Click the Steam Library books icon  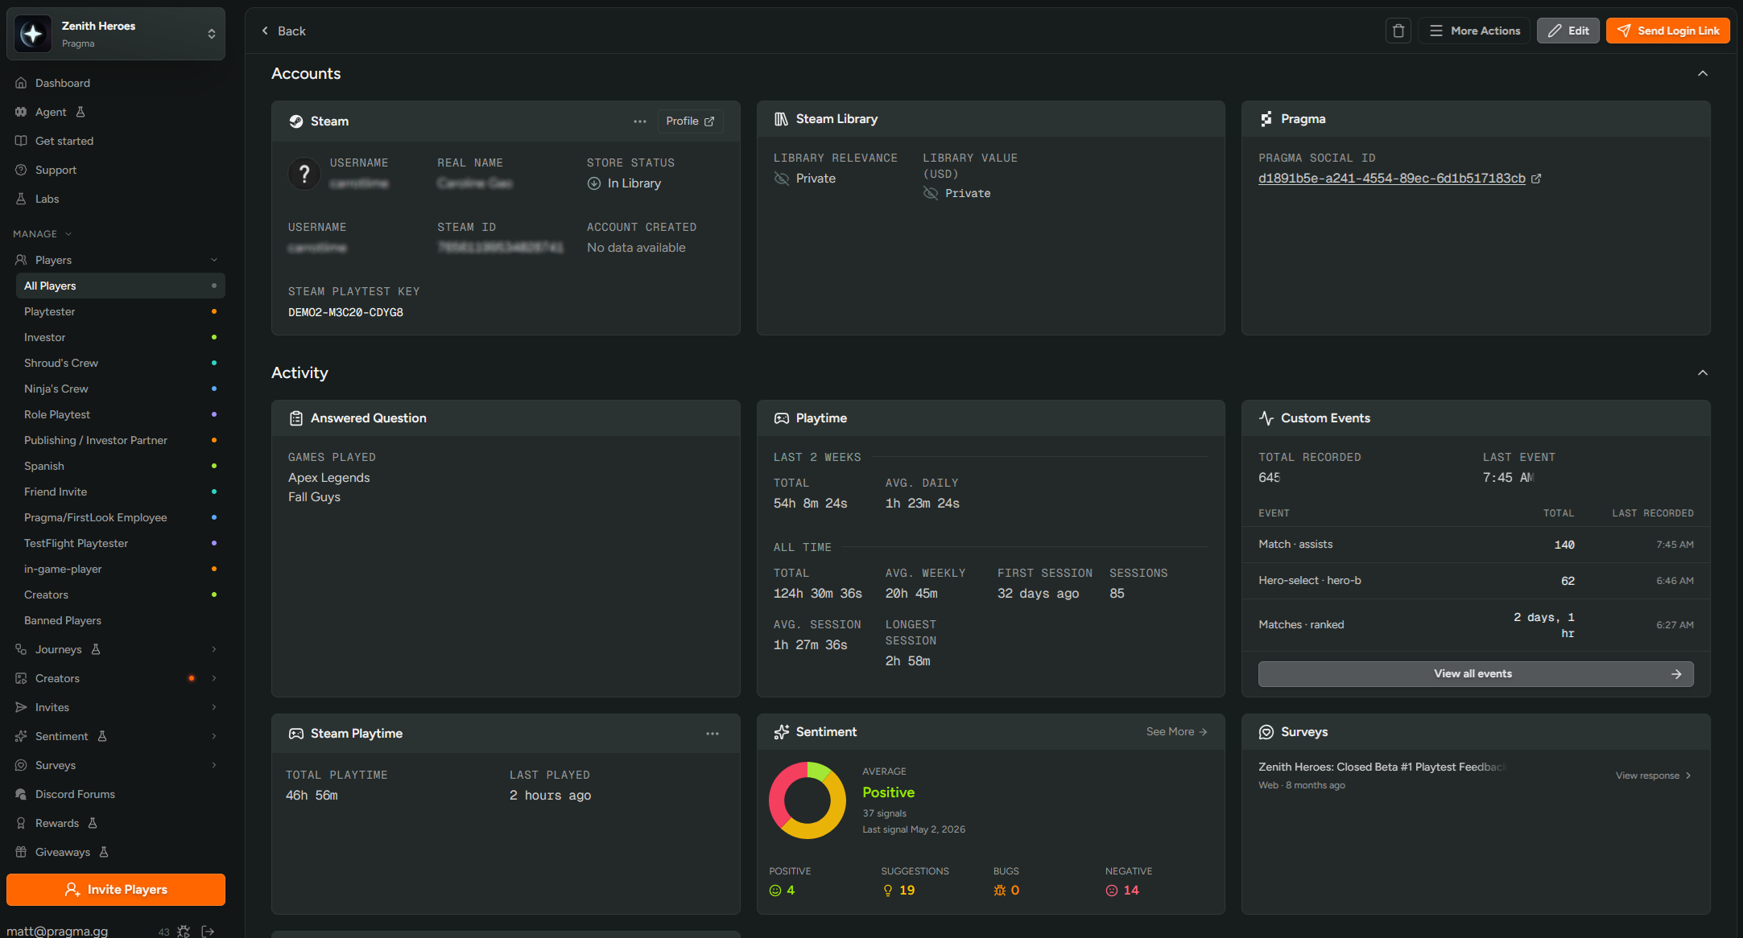click(x=781, y=119)
